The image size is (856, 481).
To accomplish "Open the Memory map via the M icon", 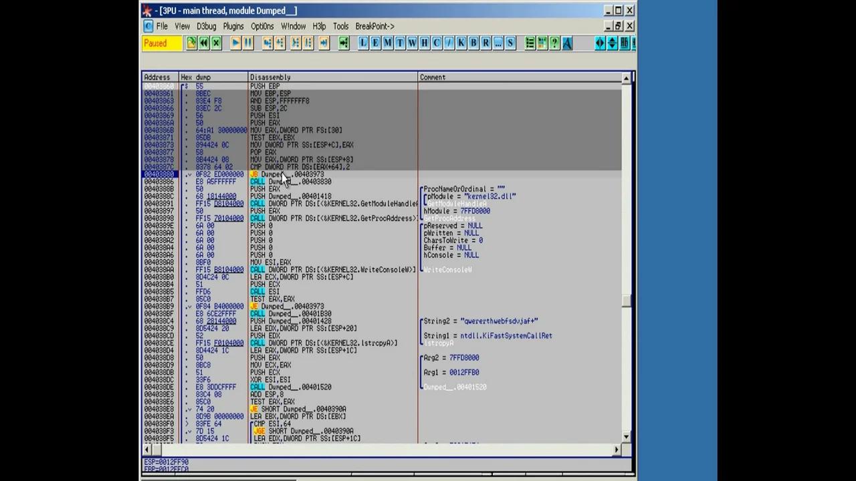I will click(x=387, y=43).
